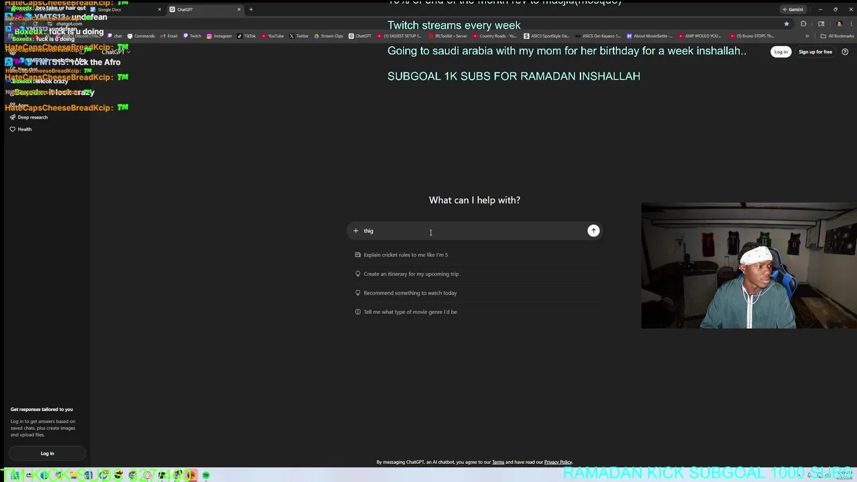
Task: Open the AMP WOULD YOU bookmark
Action: point(699,36)
